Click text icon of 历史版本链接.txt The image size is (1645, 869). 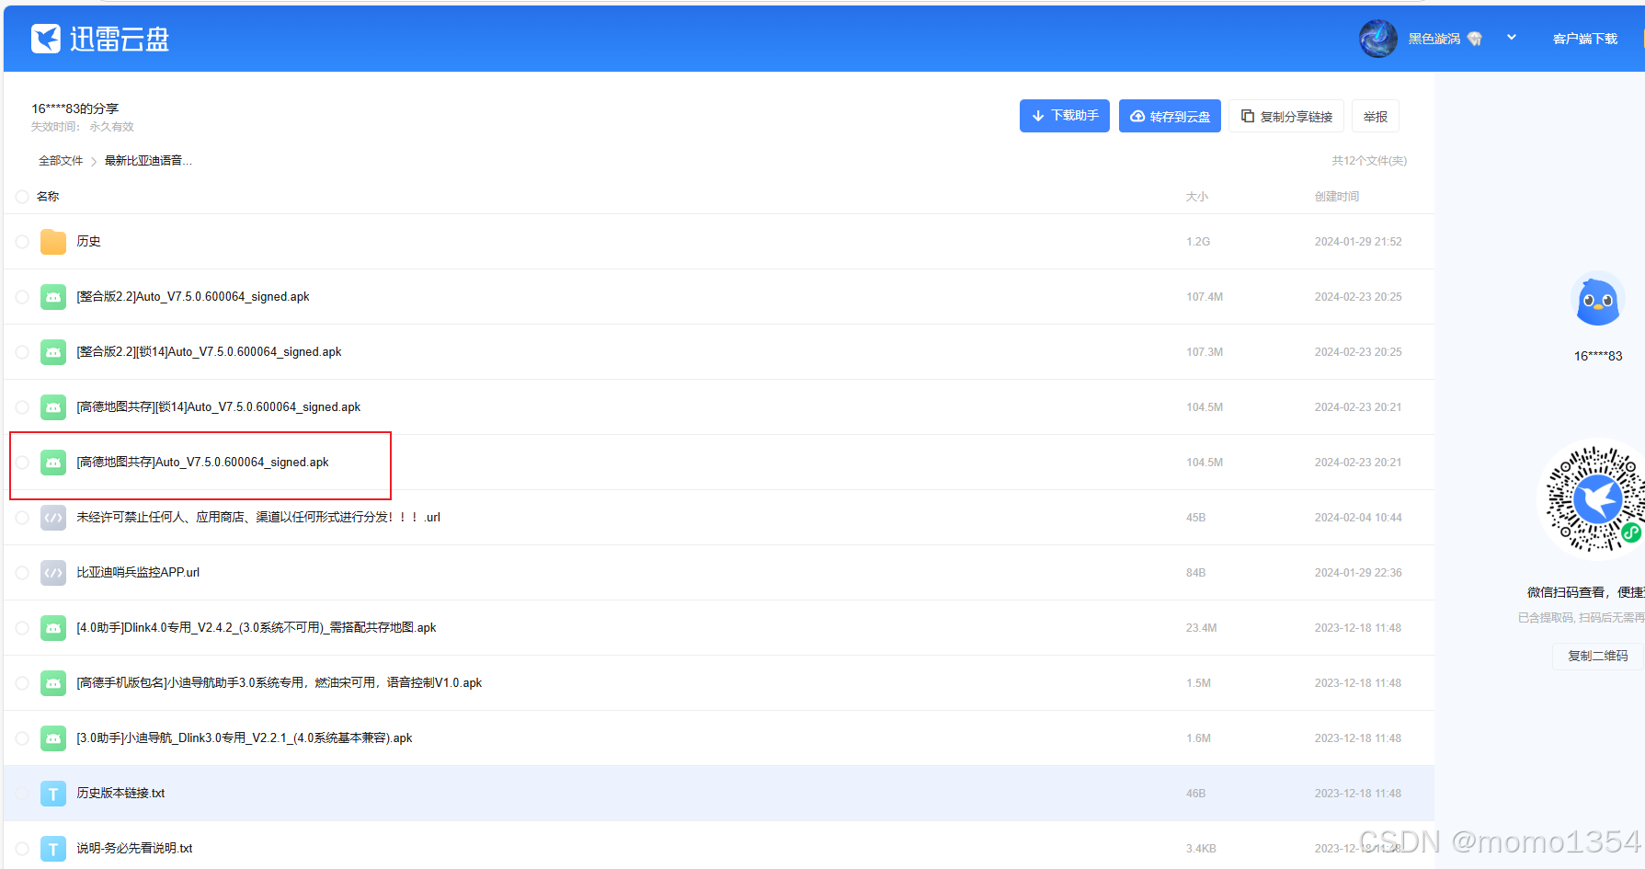pyautogui.click(x=53, y=794)
